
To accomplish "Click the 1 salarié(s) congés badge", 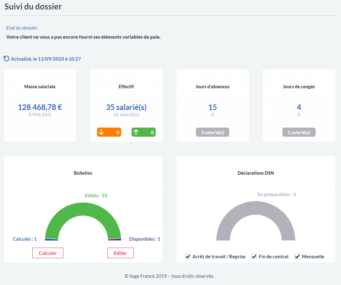I will click(x=299, y=132).
